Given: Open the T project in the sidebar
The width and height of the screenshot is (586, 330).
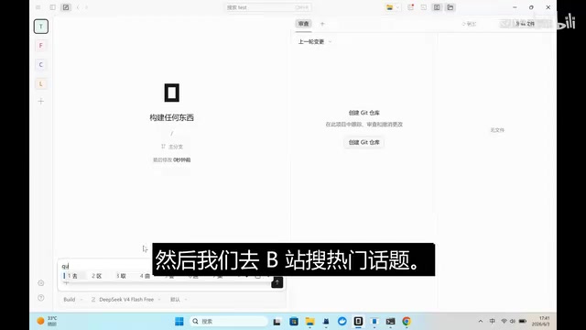Looking at the screenshot, I should [x=41, y=27].
